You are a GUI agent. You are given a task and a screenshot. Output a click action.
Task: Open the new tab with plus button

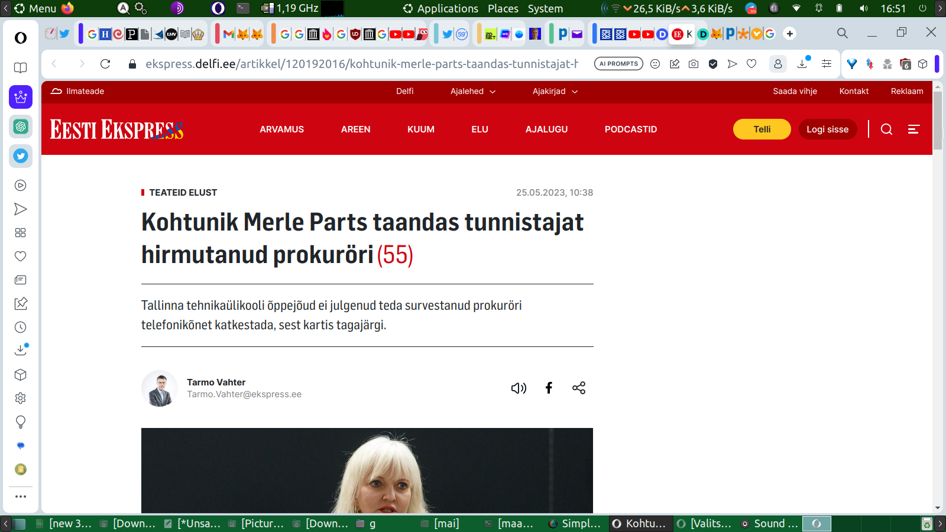tap(790, 34)
